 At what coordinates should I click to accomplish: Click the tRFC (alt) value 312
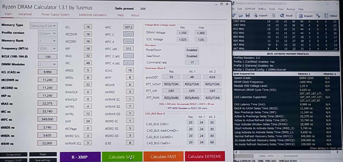coord(128,48)
